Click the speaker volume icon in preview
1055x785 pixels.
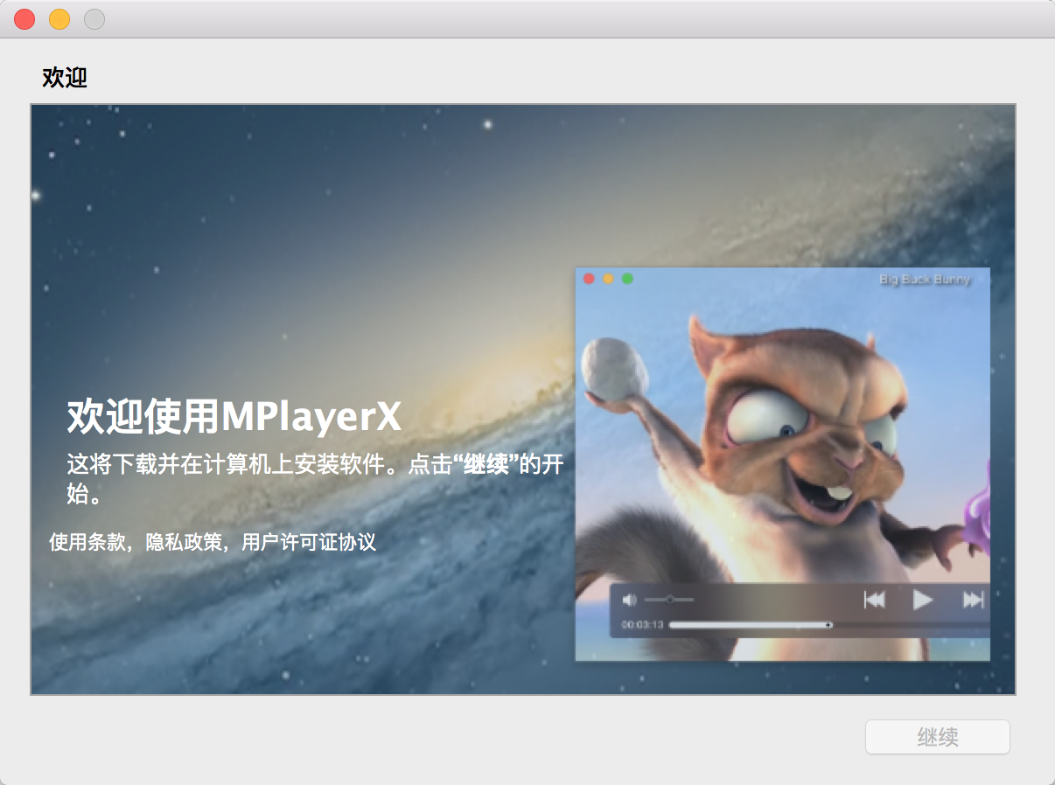[x=629, y=600]
